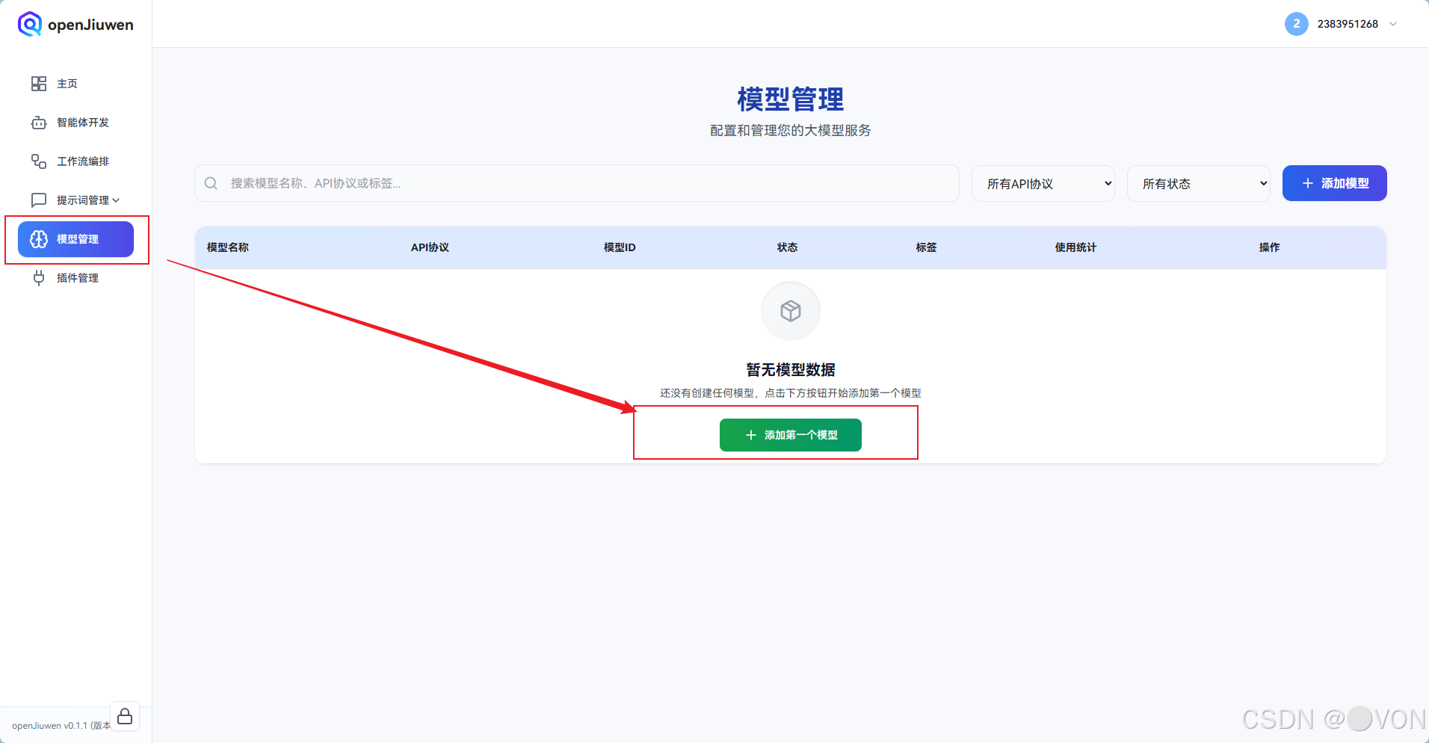Click the 模型名称 column header
The height and width of the screenshot is (743, 1429).
coord(228,247)
